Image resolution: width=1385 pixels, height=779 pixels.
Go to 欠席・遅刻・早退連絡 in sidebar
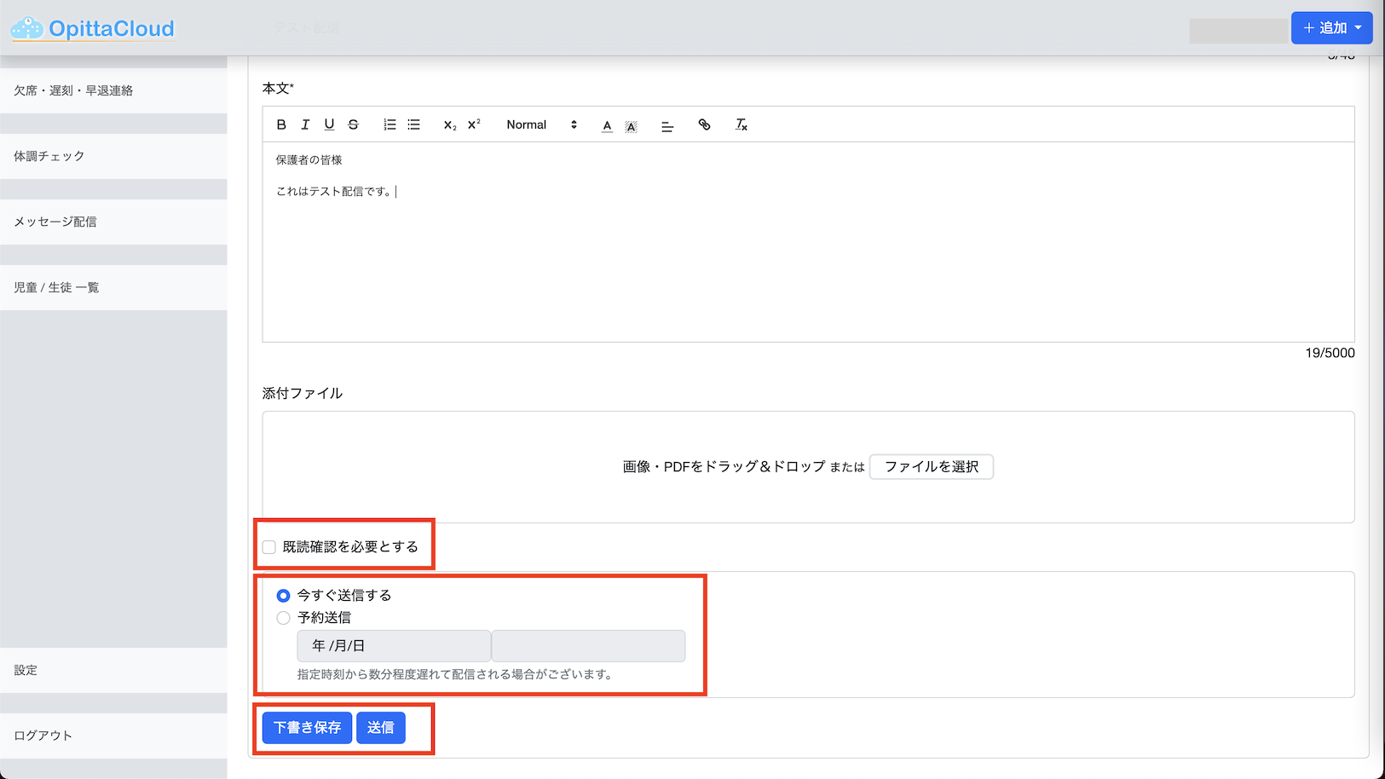(x=113, y=90)
